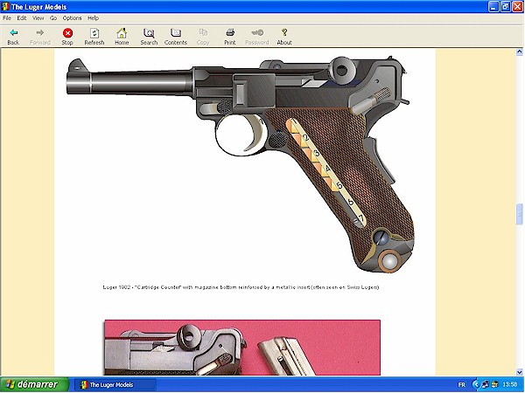Click the Password key icon
The image size is (525, 393).
click(256, 37)
